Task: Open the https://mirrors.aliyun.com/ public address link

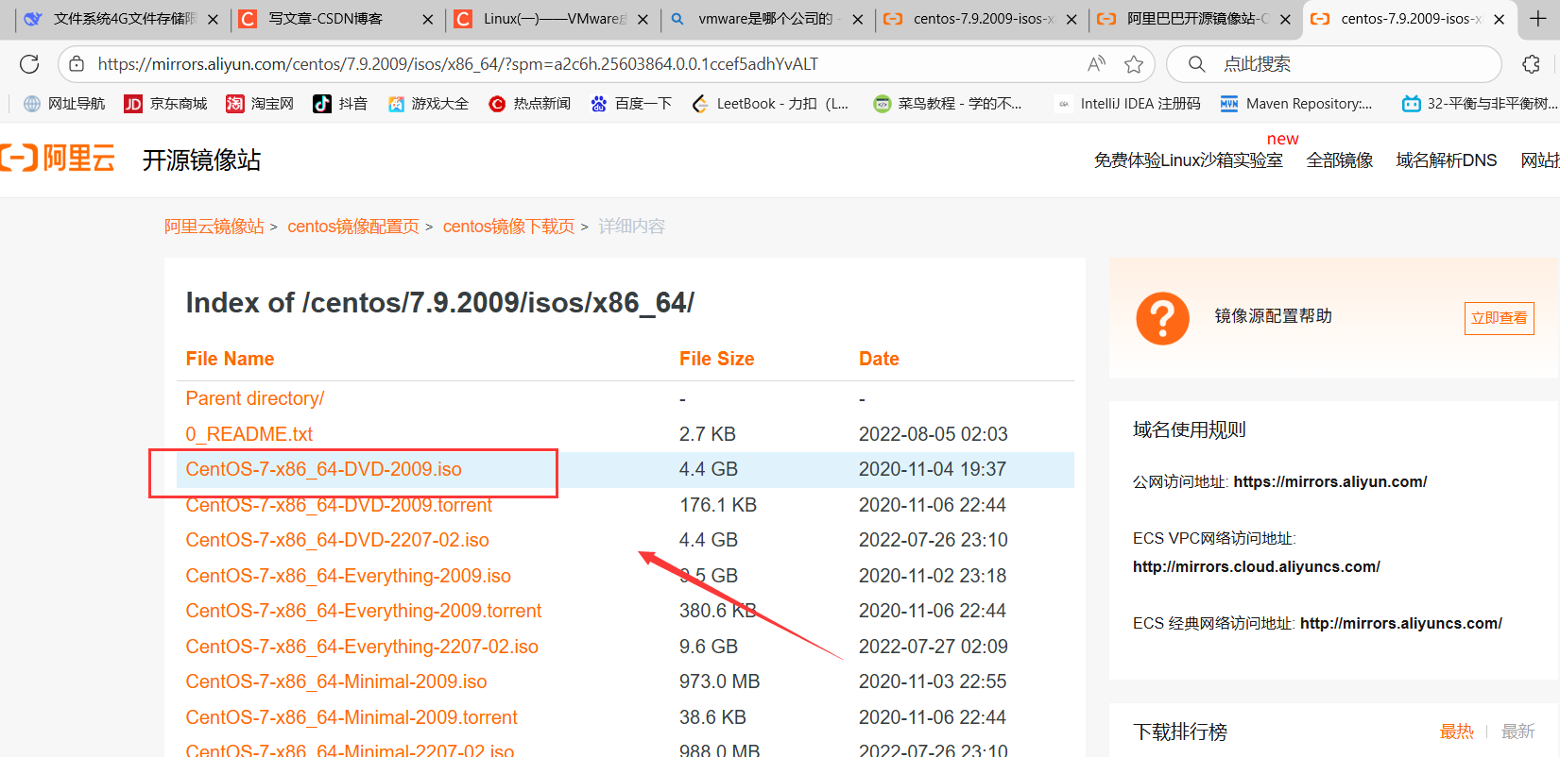Action: pyautogui.click(x=1330, y=481)
